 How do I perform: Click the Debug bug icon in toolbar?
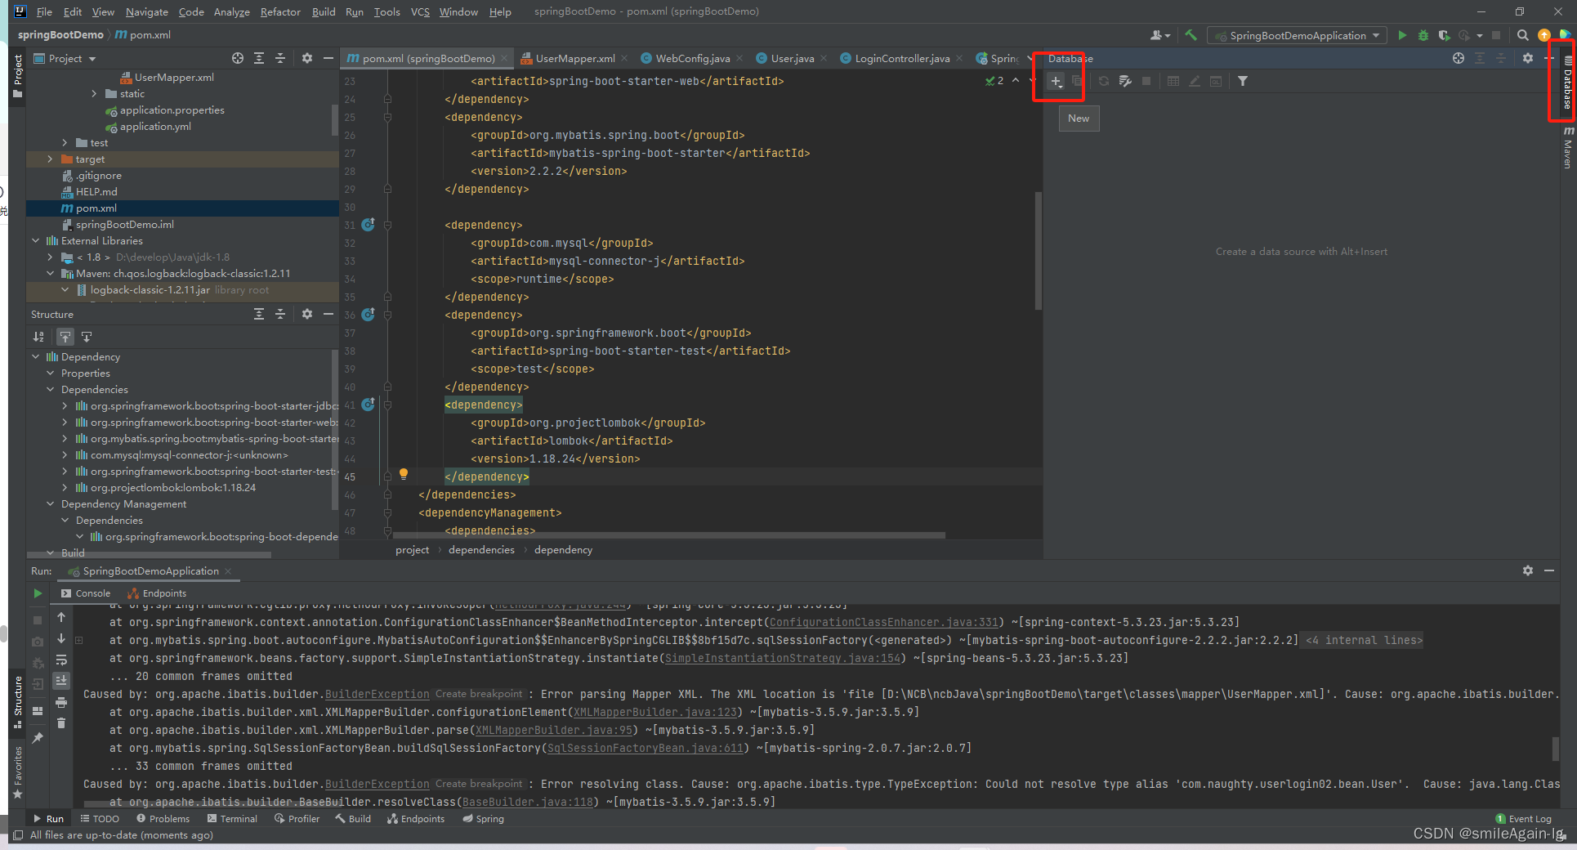[x=1423, y=36]
